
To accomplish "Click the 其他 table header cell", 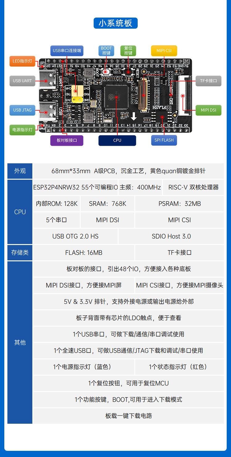I will pos(20,342).
